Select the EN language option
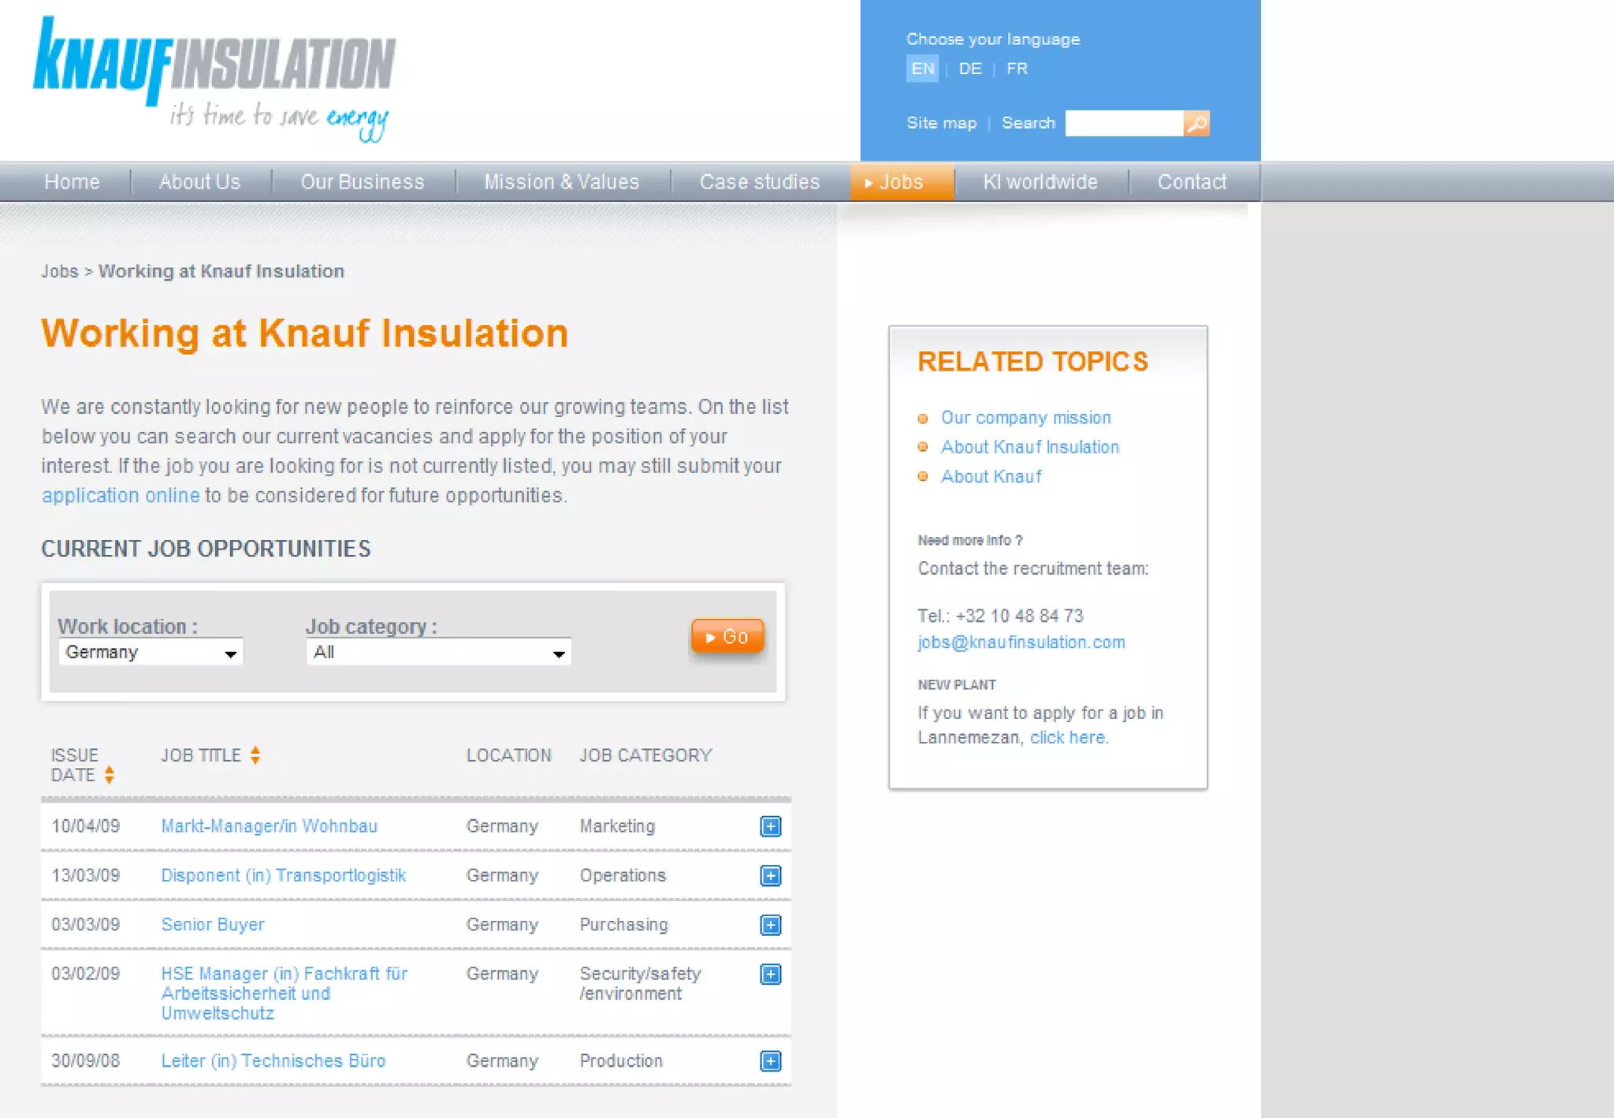Screen dimensions: 1614x1118 pyautogui.click(x=922, y=69)
